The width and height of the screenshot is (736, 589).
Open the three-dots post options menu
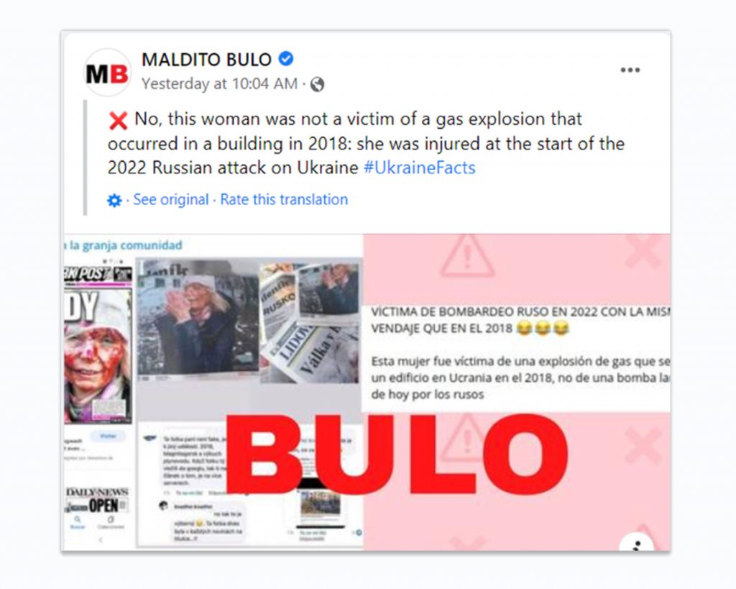pos(630,70)
